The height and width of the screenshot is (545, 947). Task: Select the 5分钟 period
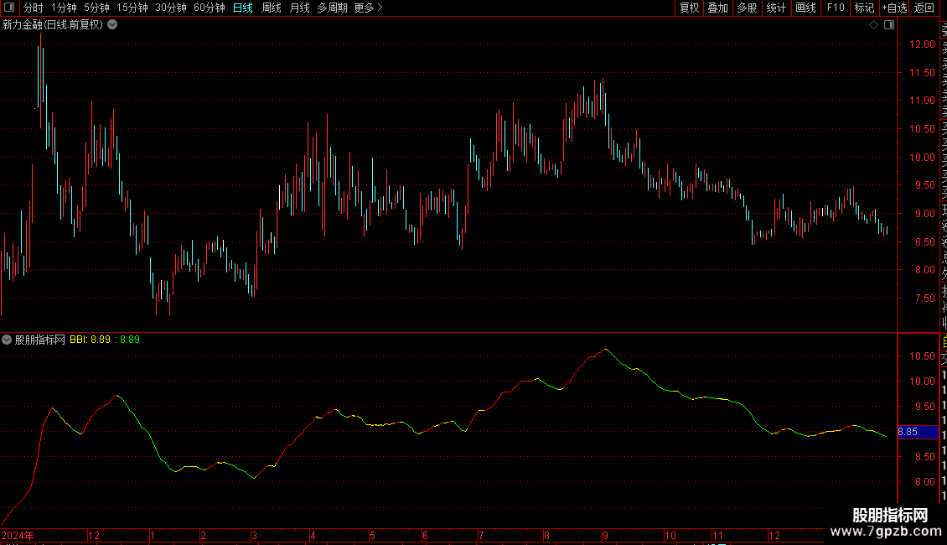(x=96, y=8)
